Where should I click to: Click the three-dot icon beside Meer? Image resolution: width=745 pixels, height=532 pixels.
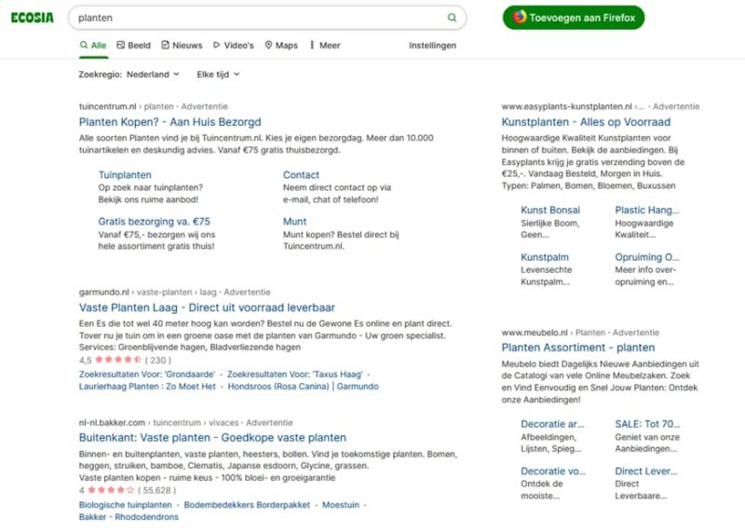point(312,45)
